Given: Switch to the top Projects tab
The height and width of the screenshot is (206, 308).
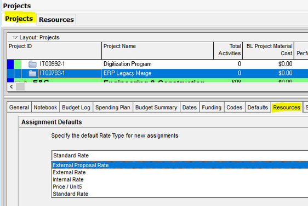Looking at the screenshot, I should [19, 19].
